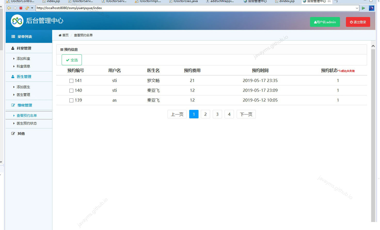Click the browser back arrow icon
380x230 pixels.
pos(9,8)
